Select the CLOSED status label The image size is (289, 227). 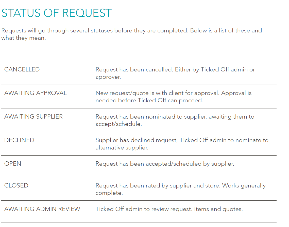(x=16, y=185)
